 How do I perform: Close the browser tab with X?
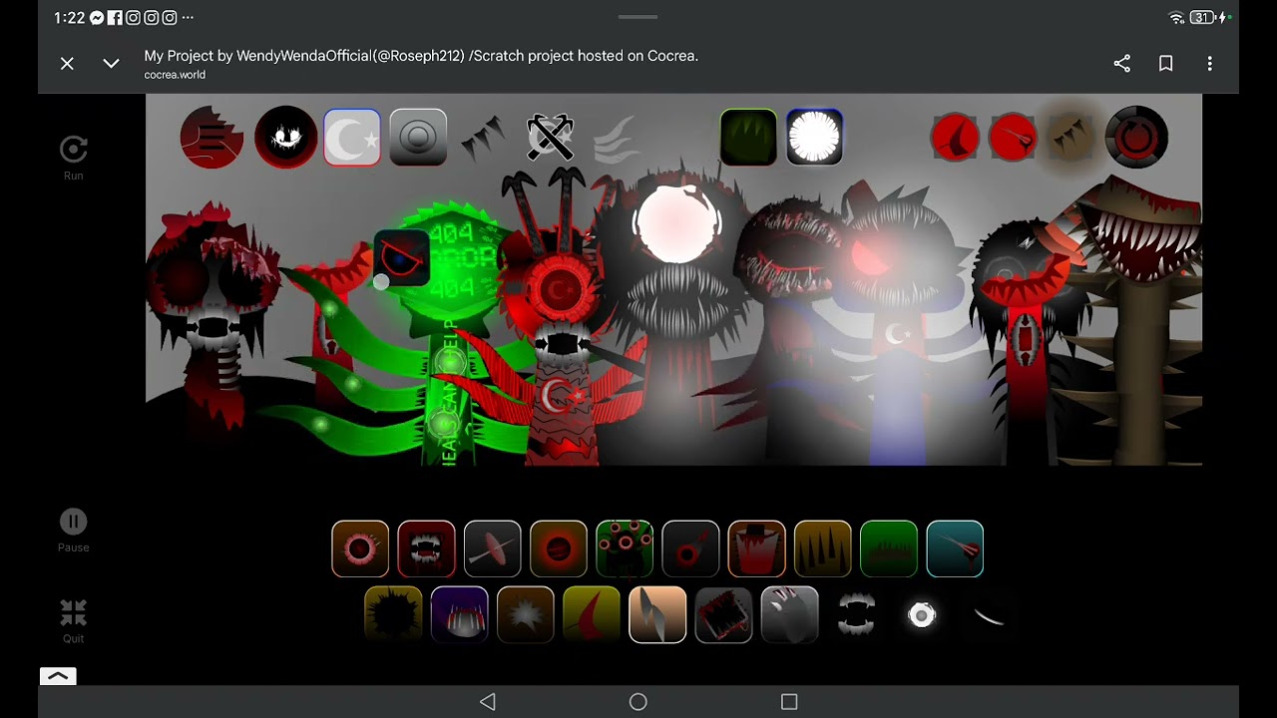click(x=67, y=63)
